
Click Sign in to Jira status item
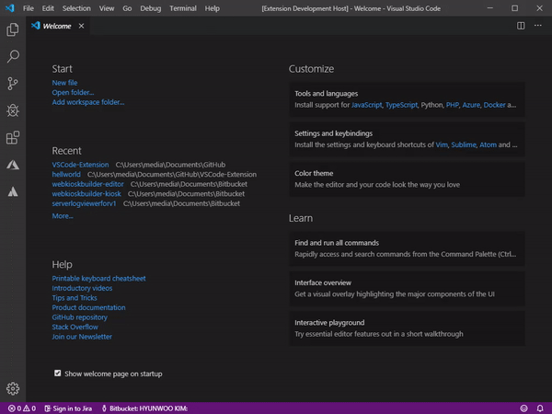click(68, 408)
